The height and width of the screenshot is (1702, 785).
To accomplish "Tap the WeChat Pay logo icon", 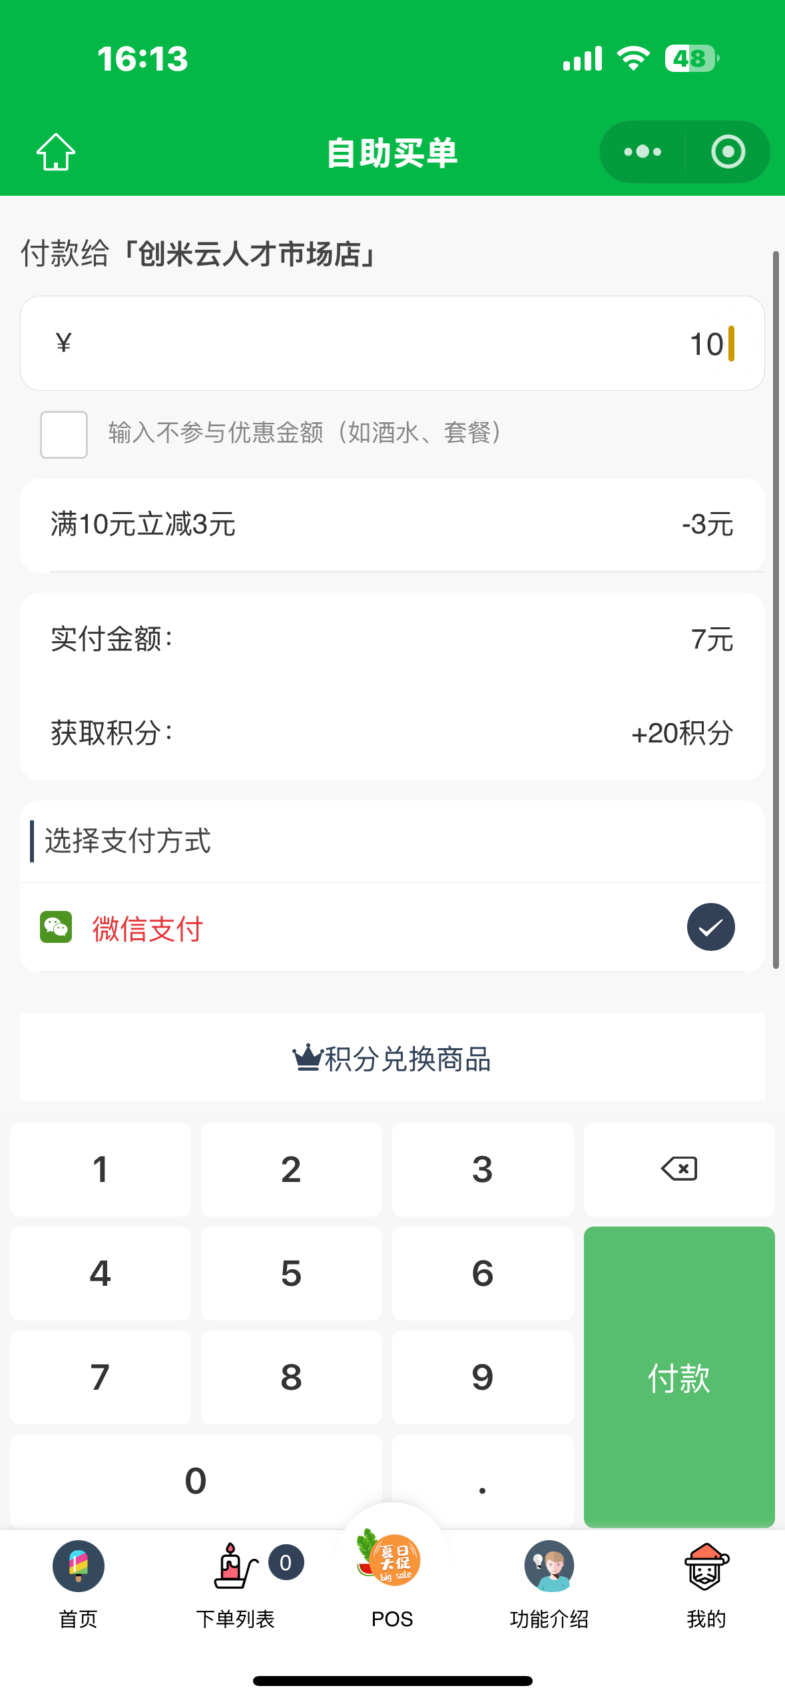I will (56, 927).
